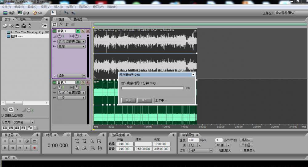
Task: Open the 监听 外部 monitoring dropdown
Action: pos(200,150)
